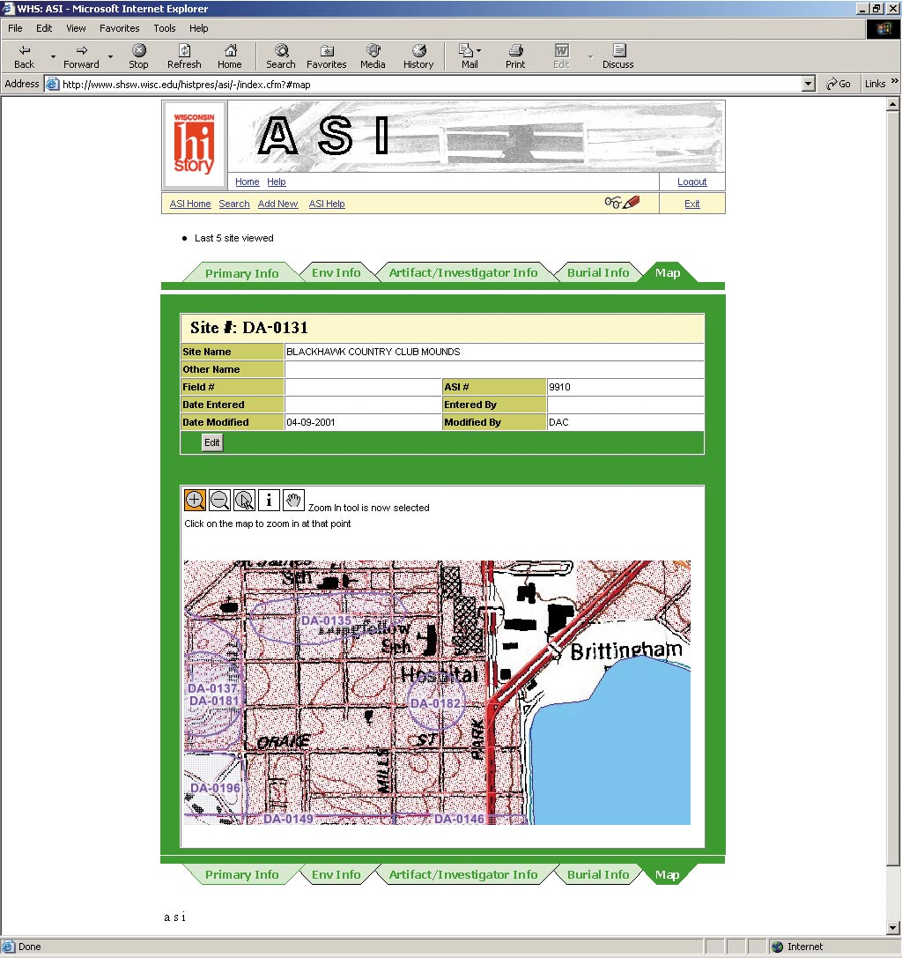Expand the address bar dropdown arrow
Screen dimensions: 902x958
coord(809,84)
